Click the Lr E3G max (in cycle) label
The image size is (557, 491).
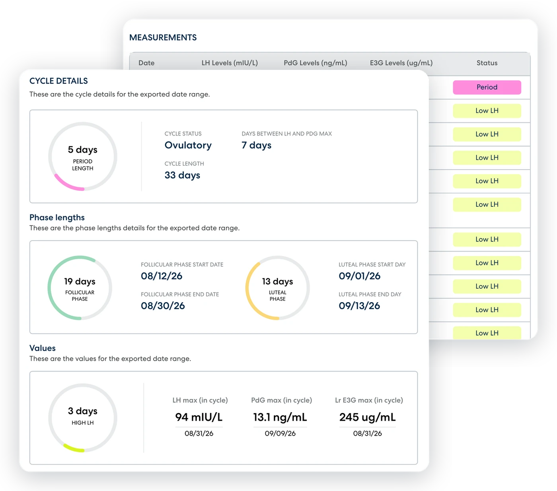click(369, 400)
